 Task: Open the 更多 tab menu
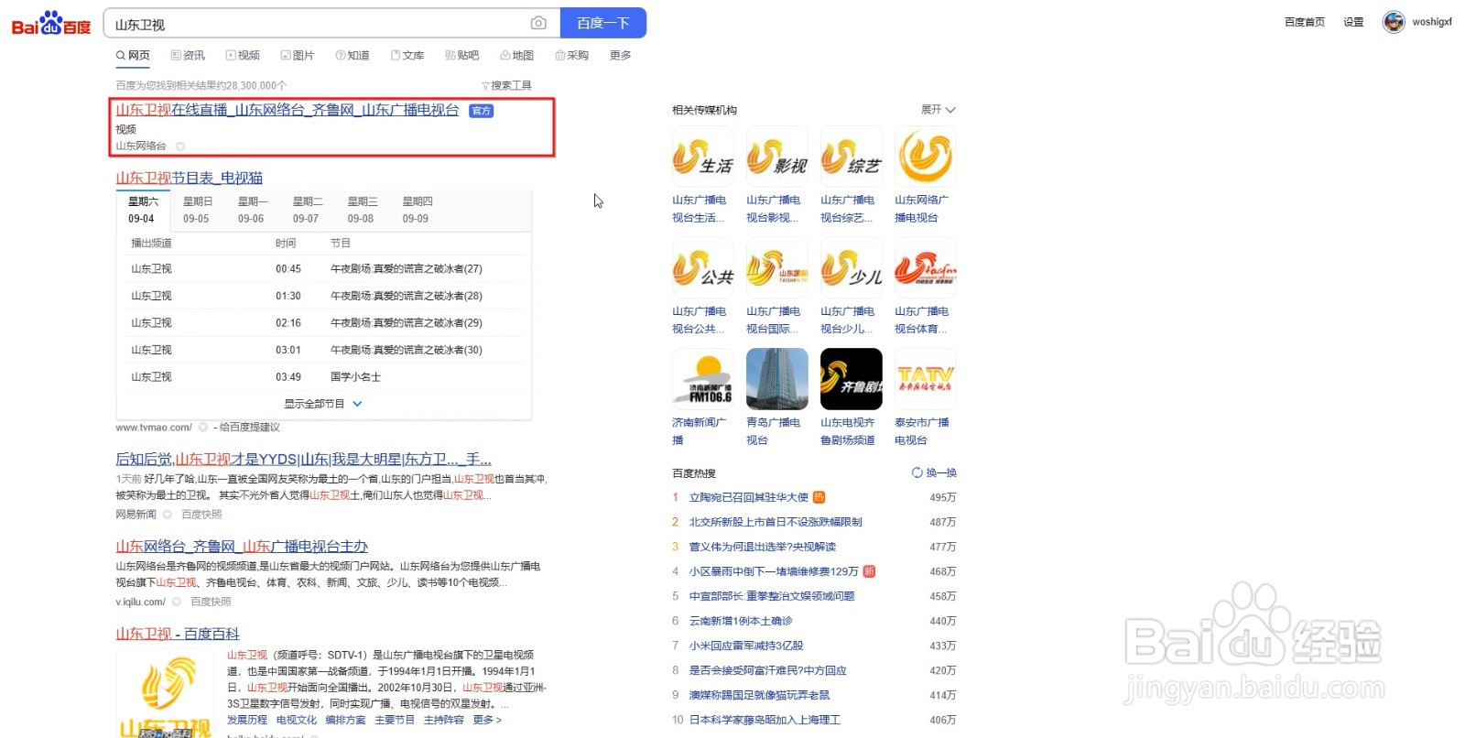(621, 55)
